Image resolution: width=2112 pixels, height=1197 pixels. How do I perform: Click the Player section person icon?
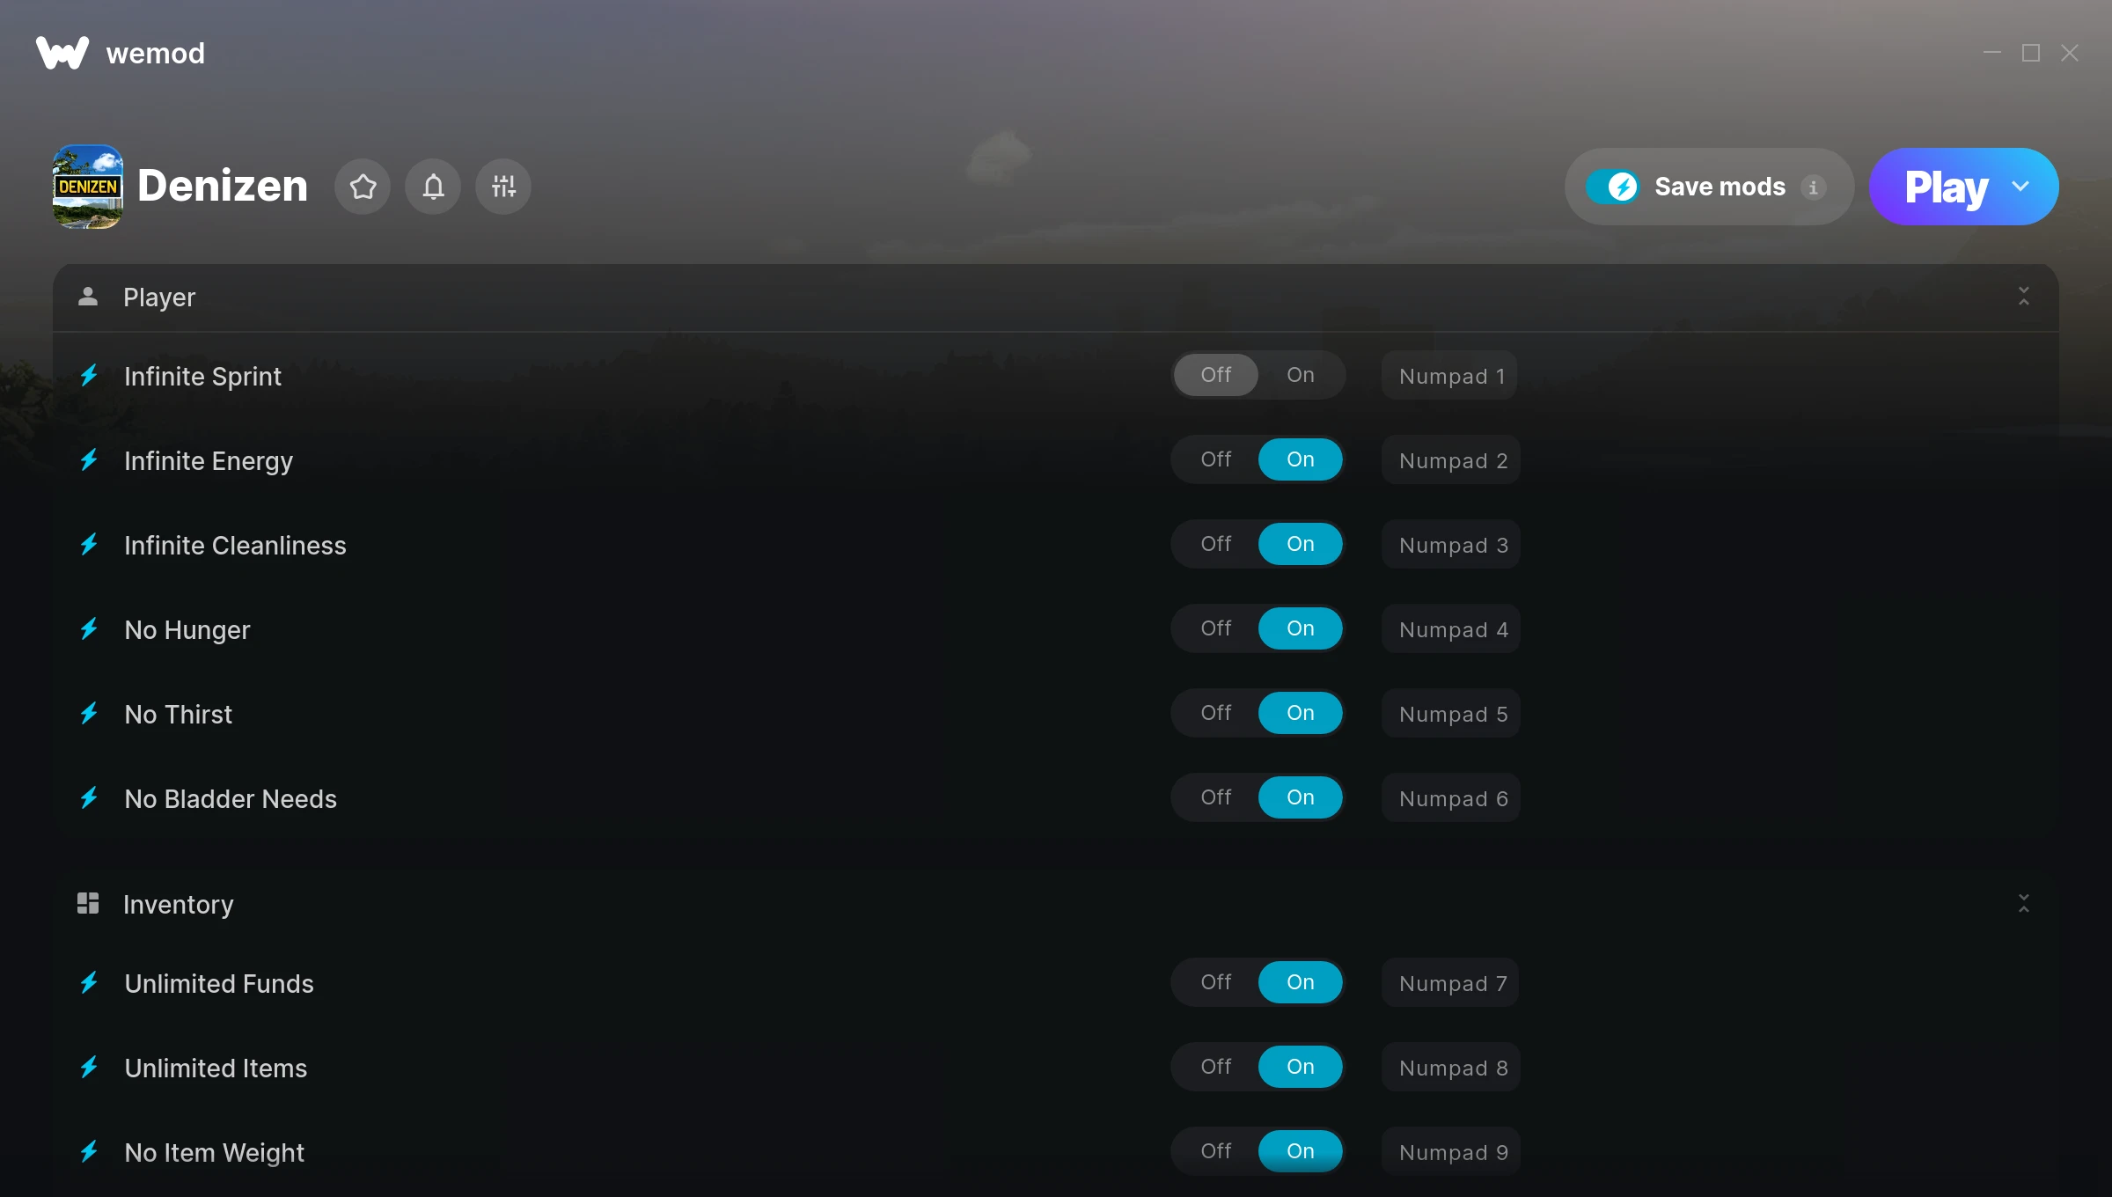[x=89, y=296]
